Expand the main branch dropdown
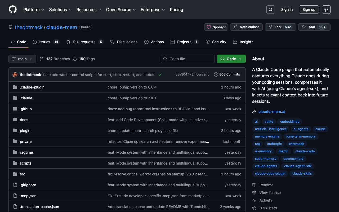 tap(22, 59)
